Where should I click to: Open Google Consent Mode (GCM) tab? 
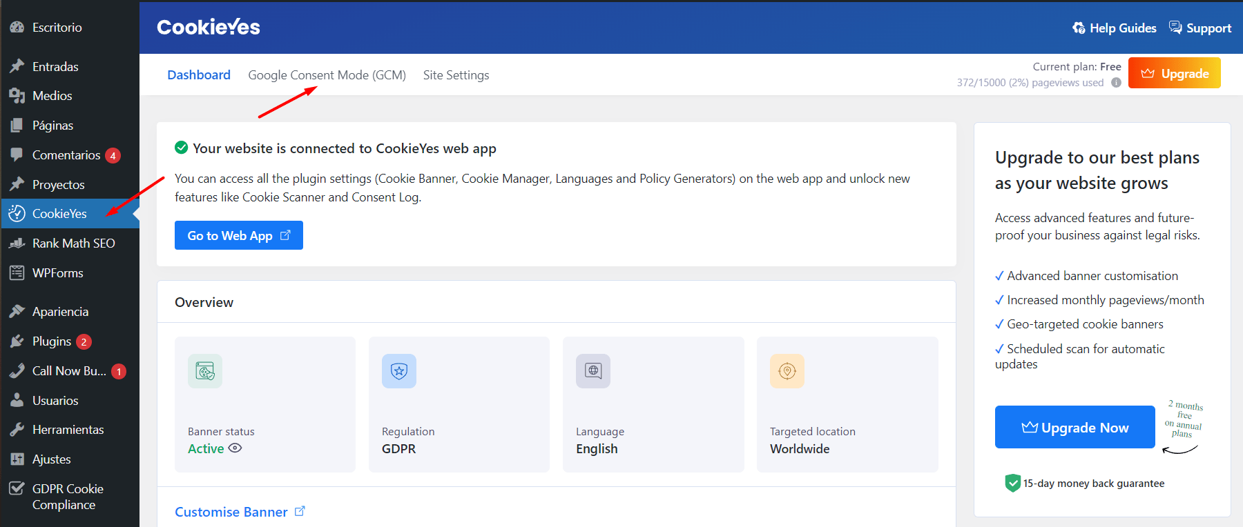tap(327, 74)
